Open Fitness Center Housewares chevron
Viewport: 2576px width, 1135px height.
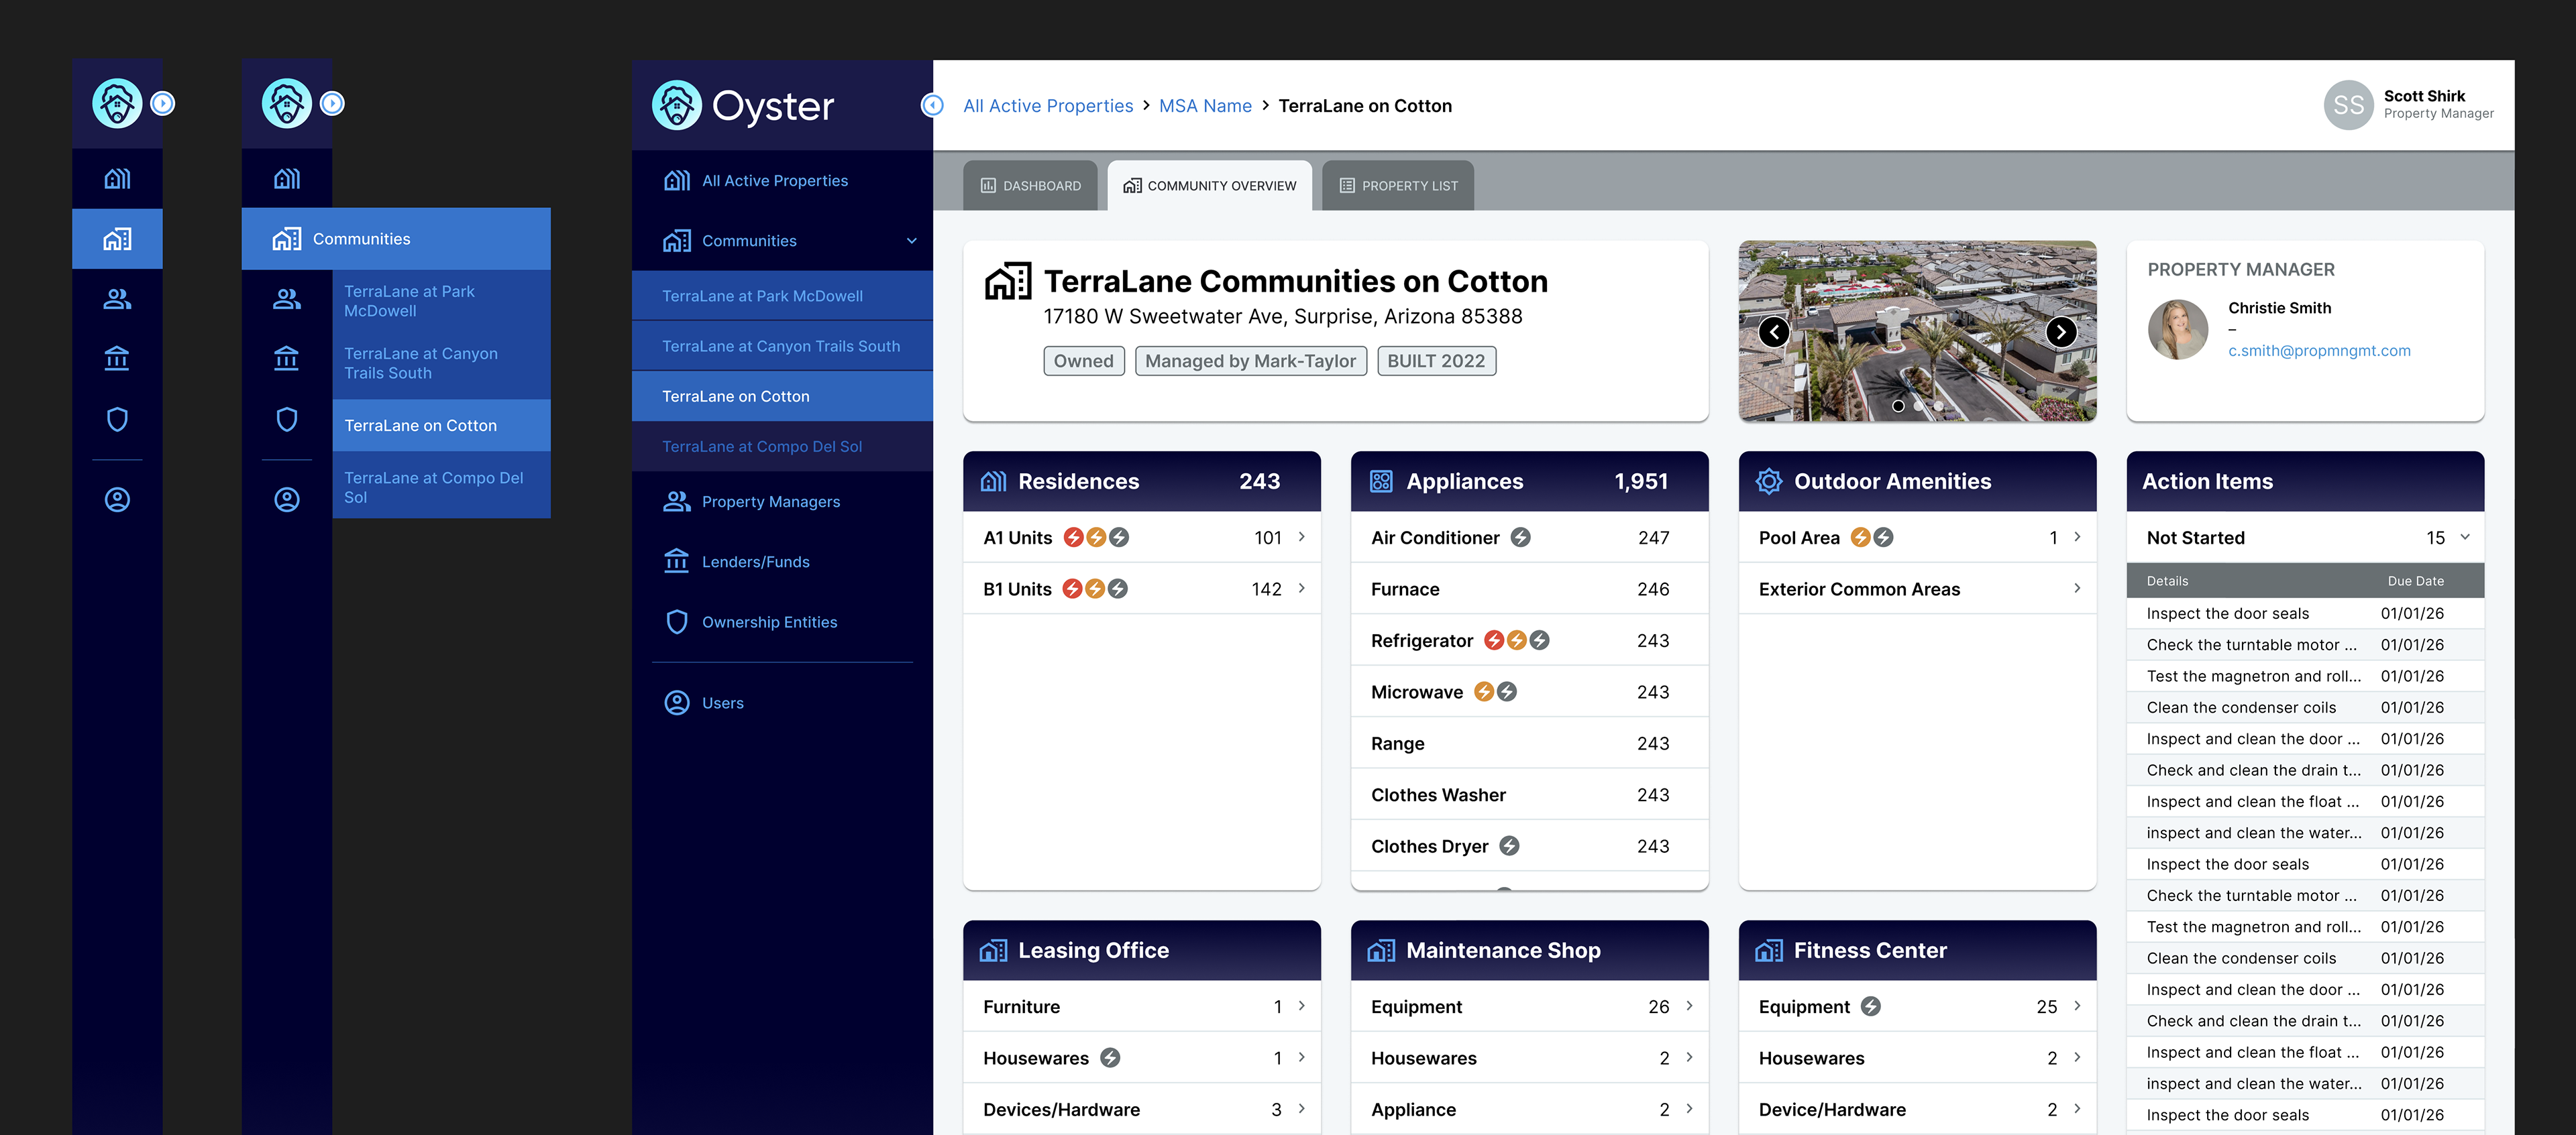(x=2077, y=1057)
